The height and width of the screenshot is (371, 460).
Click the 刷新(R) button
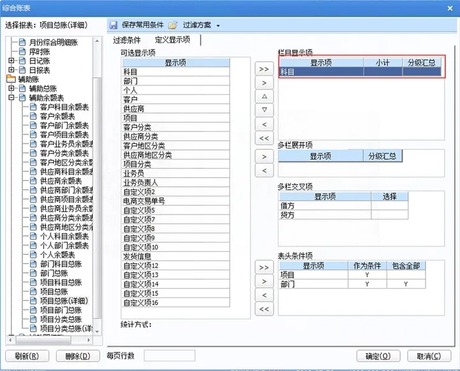27,356
